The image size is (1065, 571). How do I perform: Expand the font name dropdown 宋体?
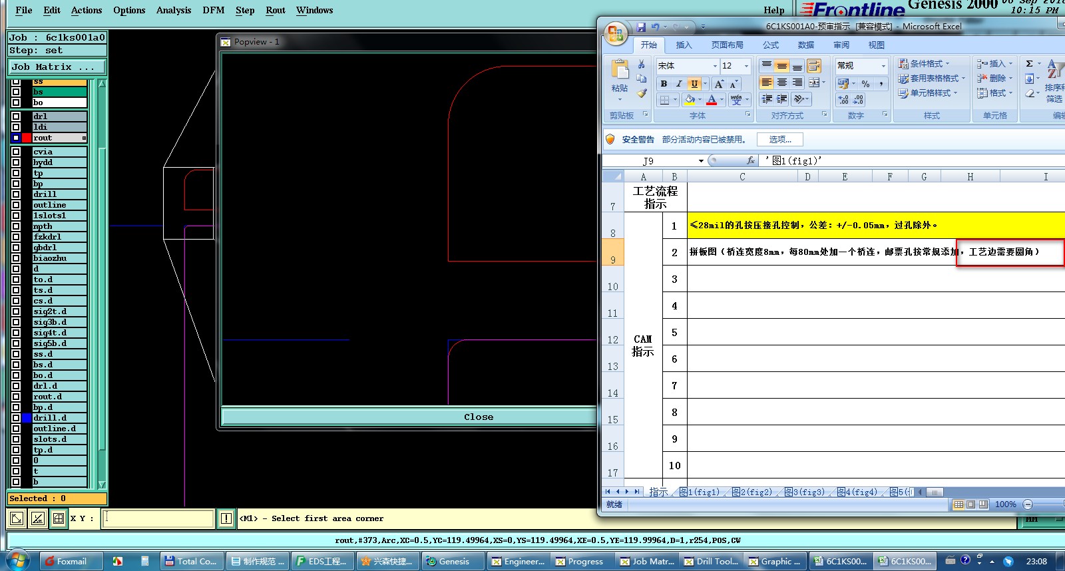[715, 66]
